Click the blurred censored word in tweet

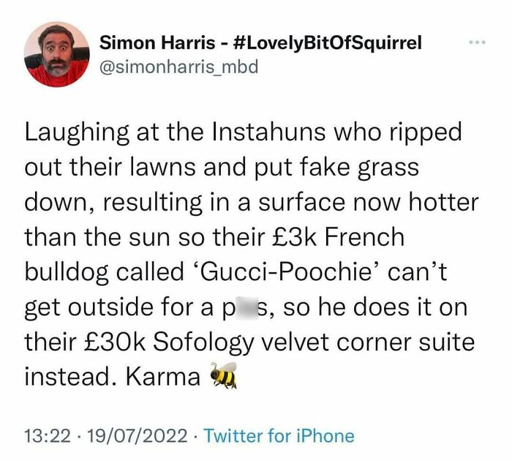pos(244,307)
